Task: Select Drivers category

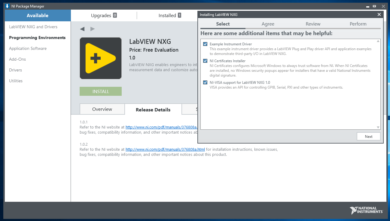Action: click(15, 70)
